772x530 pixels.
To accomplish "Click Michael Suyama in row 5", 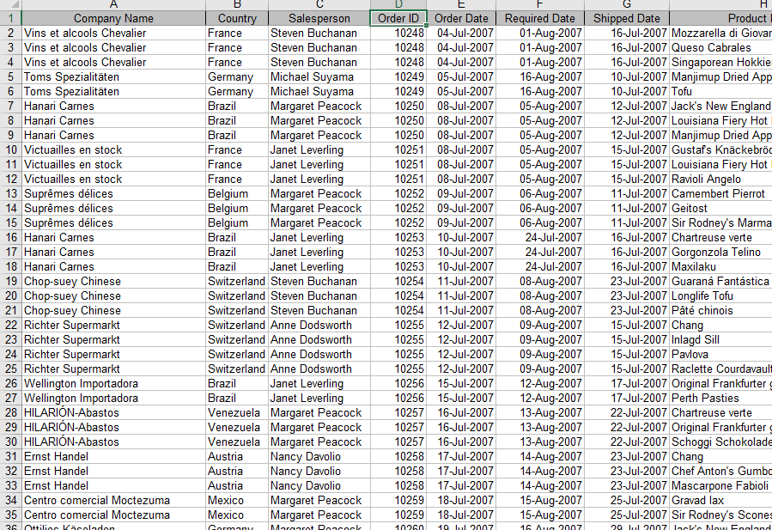I will (x=319, y=76).
